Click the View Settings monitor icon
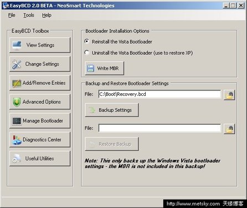 tap(17, 45)
